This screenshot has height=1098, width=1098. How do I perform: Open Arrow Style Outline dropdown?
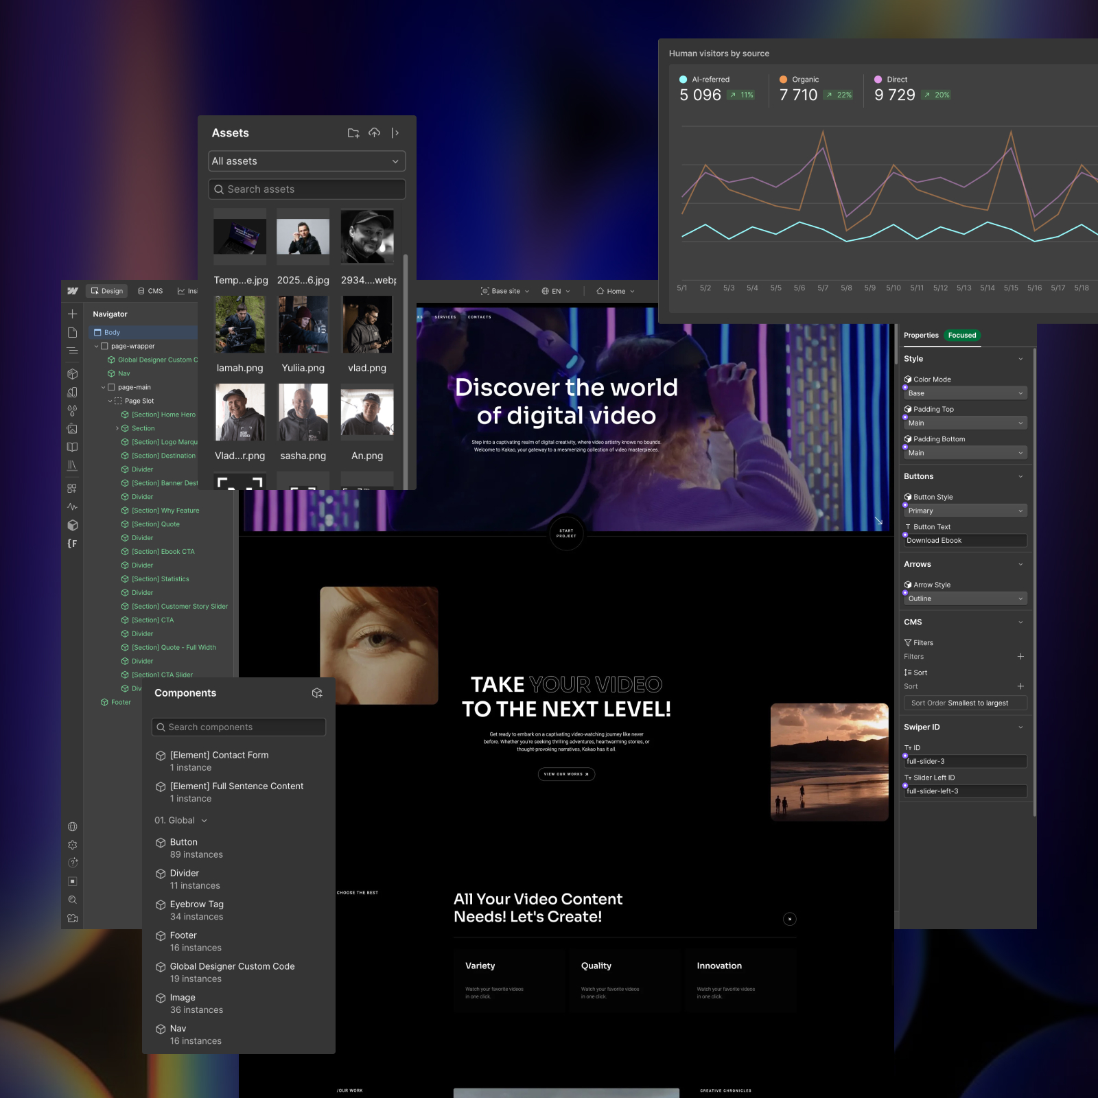pyautogui.click(x=965, y=599)
